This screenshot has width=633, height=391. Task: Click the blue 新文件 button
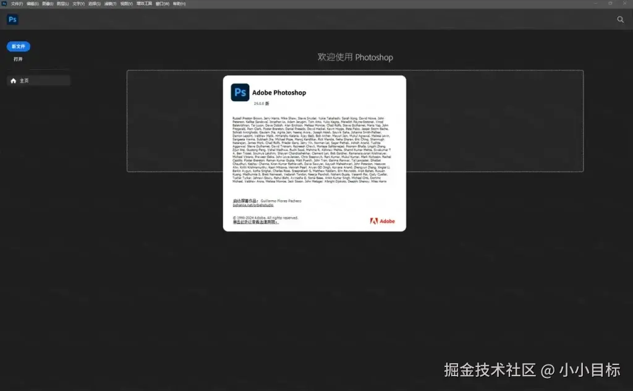coord(18,46)
